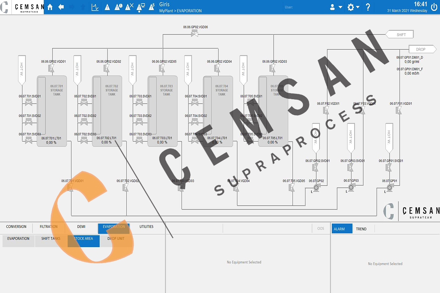Select valve 06.06.GP02.VGD01 above tank T01

point(51,68)
